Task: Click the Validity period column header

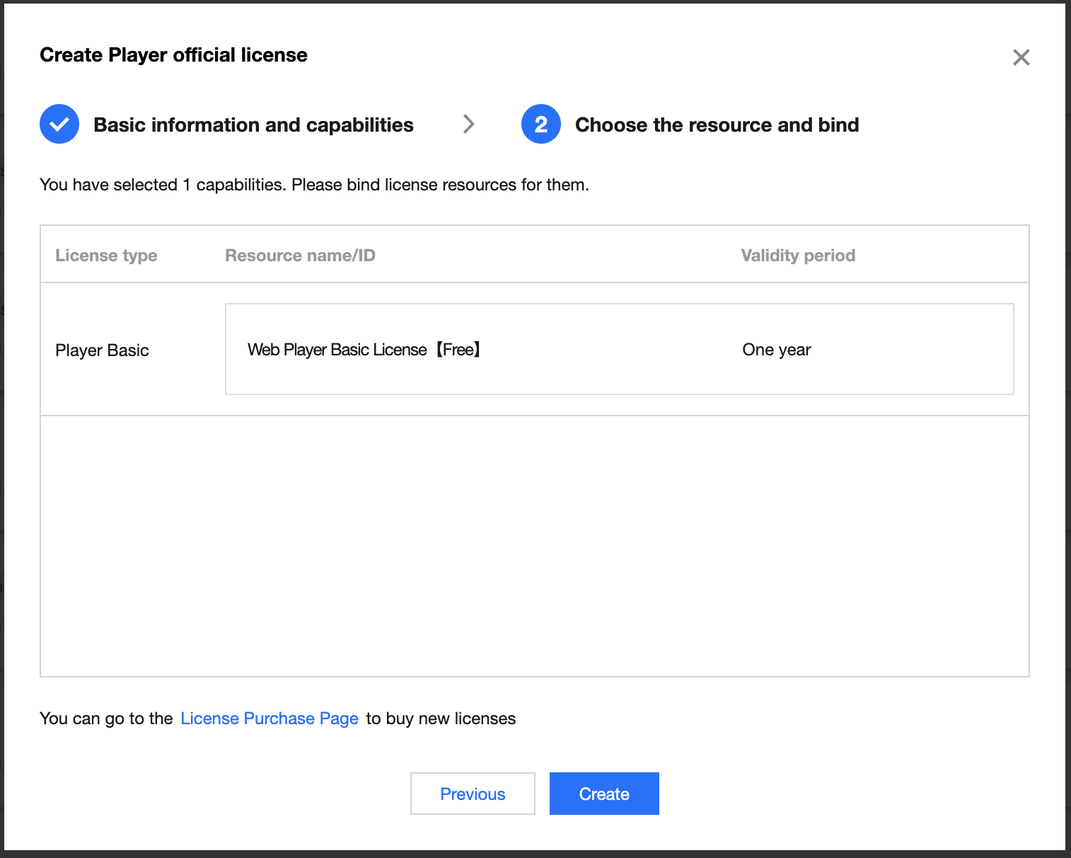Action: (x=798, y=256)
